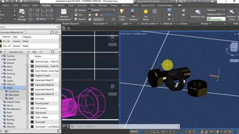Toggle Sun Status
Viewport: 239px width, 134px height.
pos(146,15)
